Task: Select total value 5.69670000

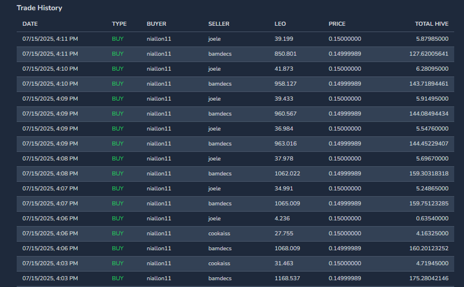Action: click(433, 158)
